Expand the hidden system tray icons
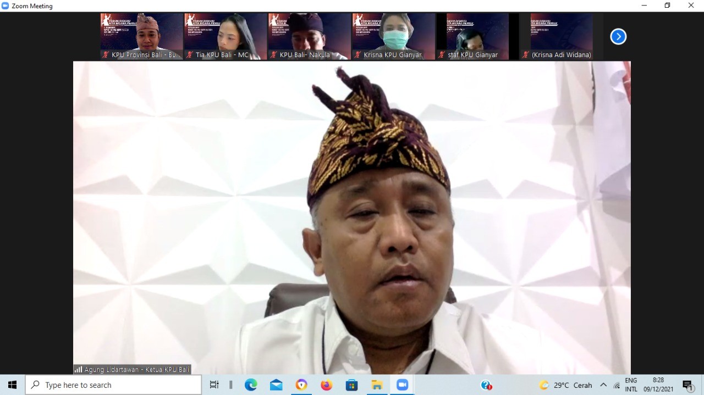Image resolution: width=704 pixels, height=395 pixels. point(603,385)
